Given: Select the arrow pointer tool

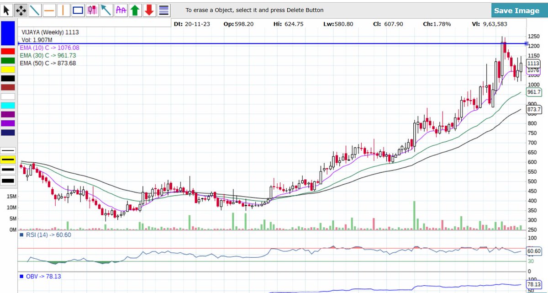Looking at the screenshot, I should 7,9.
